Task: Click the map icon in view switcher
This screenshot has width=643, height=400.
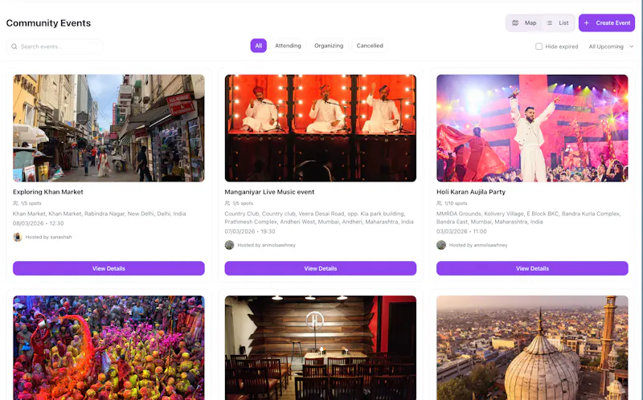Action: 515,23
